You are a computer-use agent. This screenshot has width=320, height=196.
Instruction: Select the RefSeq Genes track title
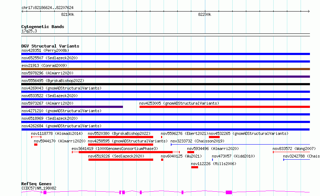pos(36,184)
